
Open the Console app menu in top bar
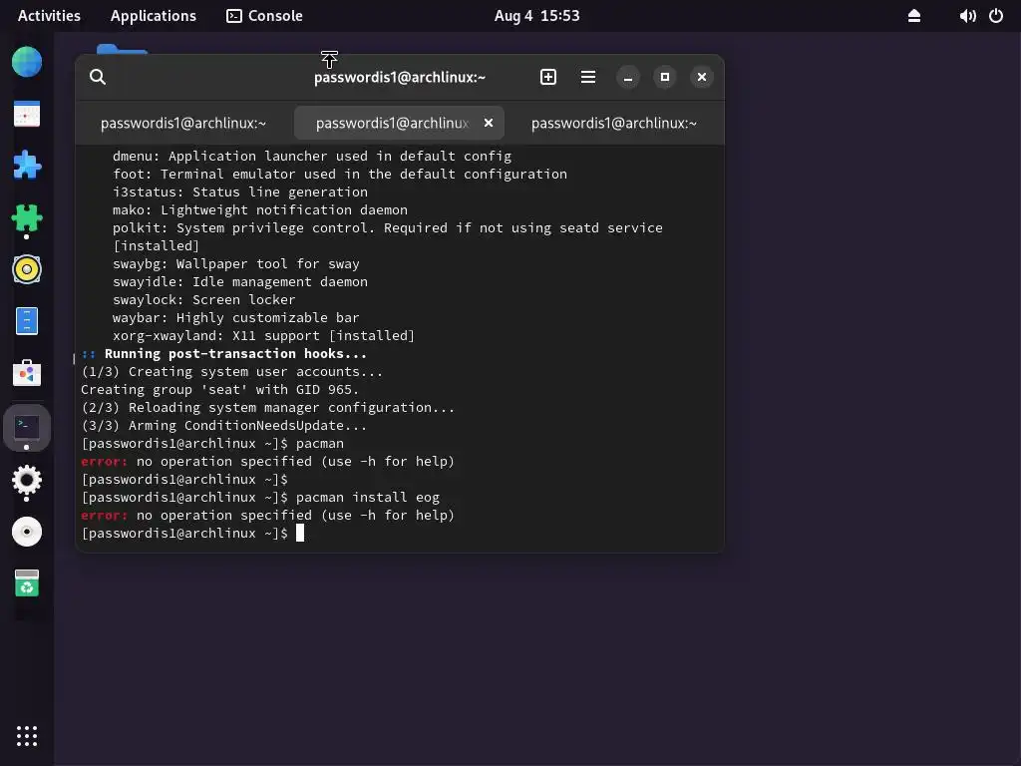264,16
